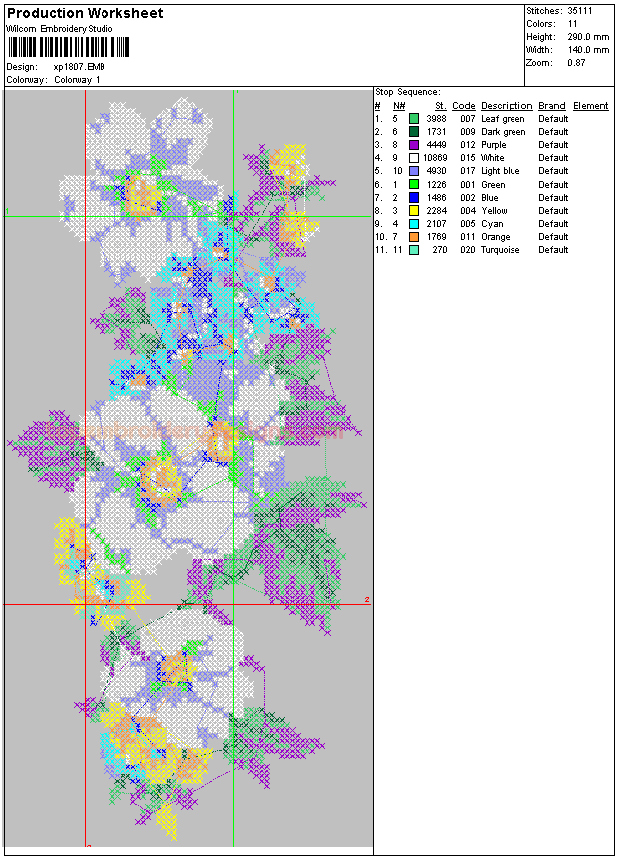Click the St. stitch count column header

(x=440, y=106)
